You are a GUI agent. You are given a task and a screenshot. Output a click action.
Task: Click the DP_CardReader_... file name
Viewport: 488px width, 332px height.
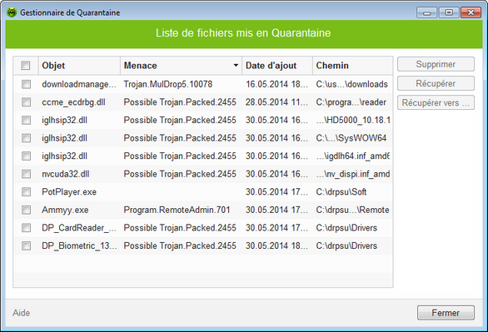[x=79, y=228]
